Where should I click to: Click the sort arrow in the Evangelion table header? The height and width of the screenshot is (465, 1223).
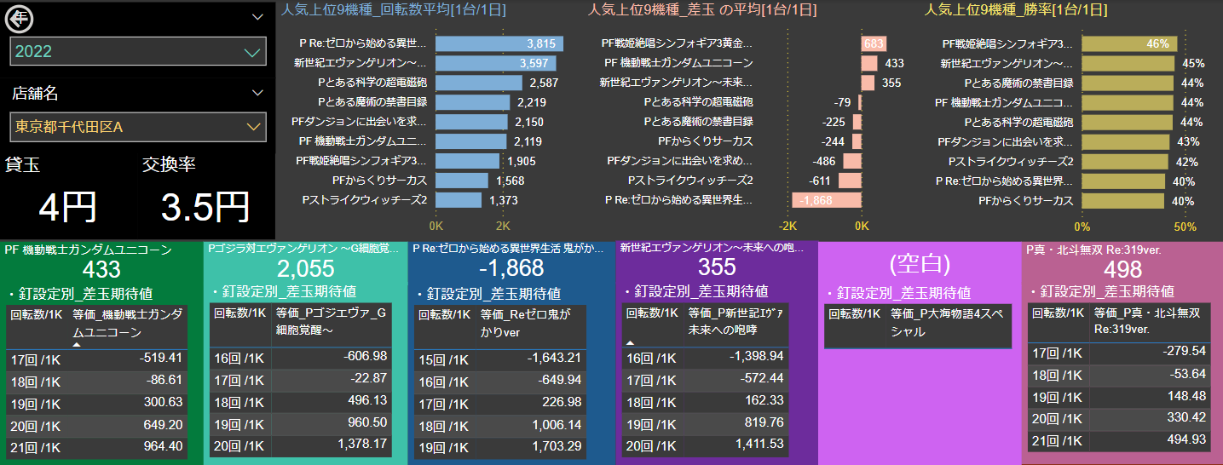point(630,342)
